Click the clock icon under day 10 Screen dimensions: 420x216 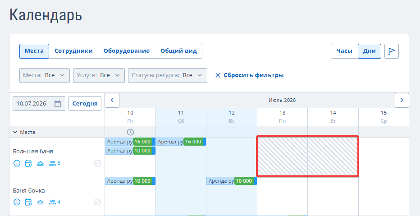pyautogui.click(x=130, y=132)
